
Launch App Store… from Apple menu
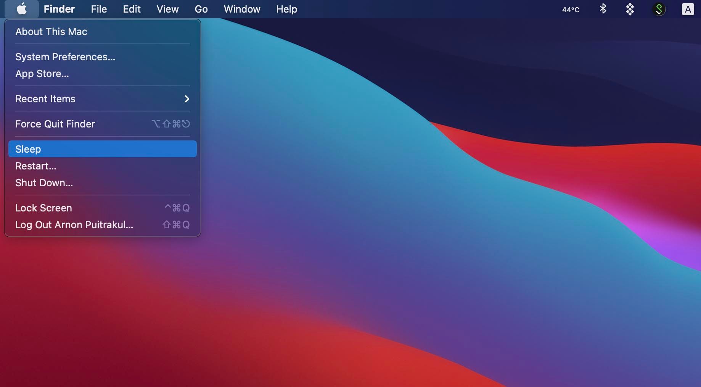pos(103,74)
